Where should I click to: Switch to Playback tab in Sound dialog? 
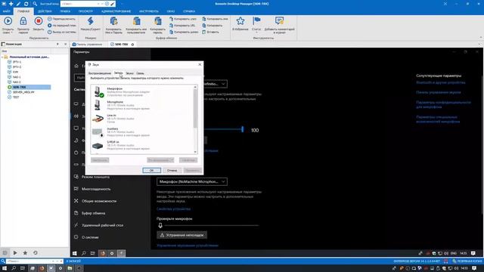pos(99,73)
